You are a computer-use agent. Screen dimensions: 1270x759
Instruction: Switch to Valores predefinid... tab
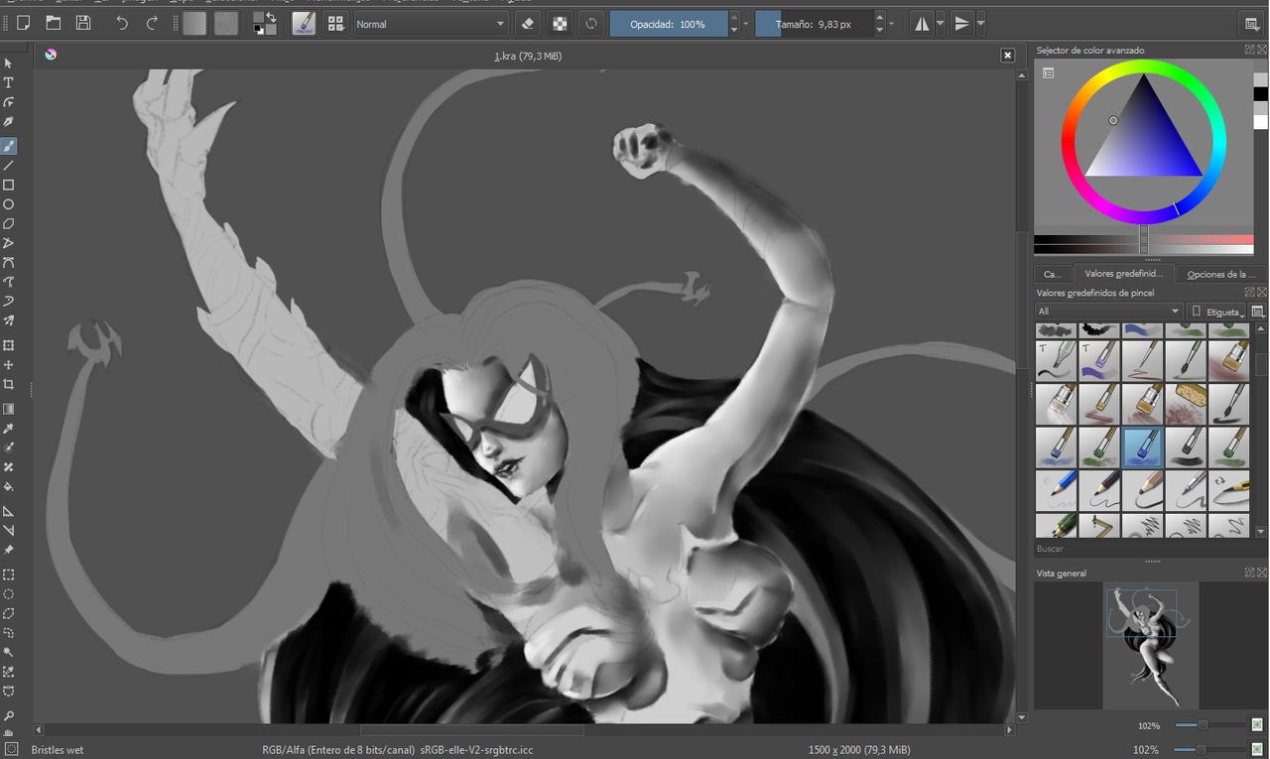(x=1122, y=274)
